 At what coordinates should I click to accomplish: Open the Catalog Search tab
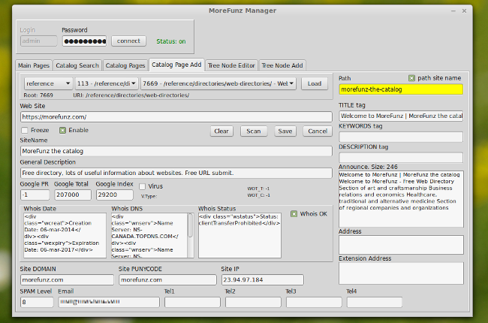pos(77,65)
